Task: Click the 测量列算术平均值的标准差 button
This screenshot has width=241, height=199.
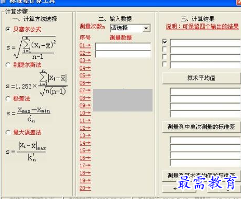Action: (201, 176)
